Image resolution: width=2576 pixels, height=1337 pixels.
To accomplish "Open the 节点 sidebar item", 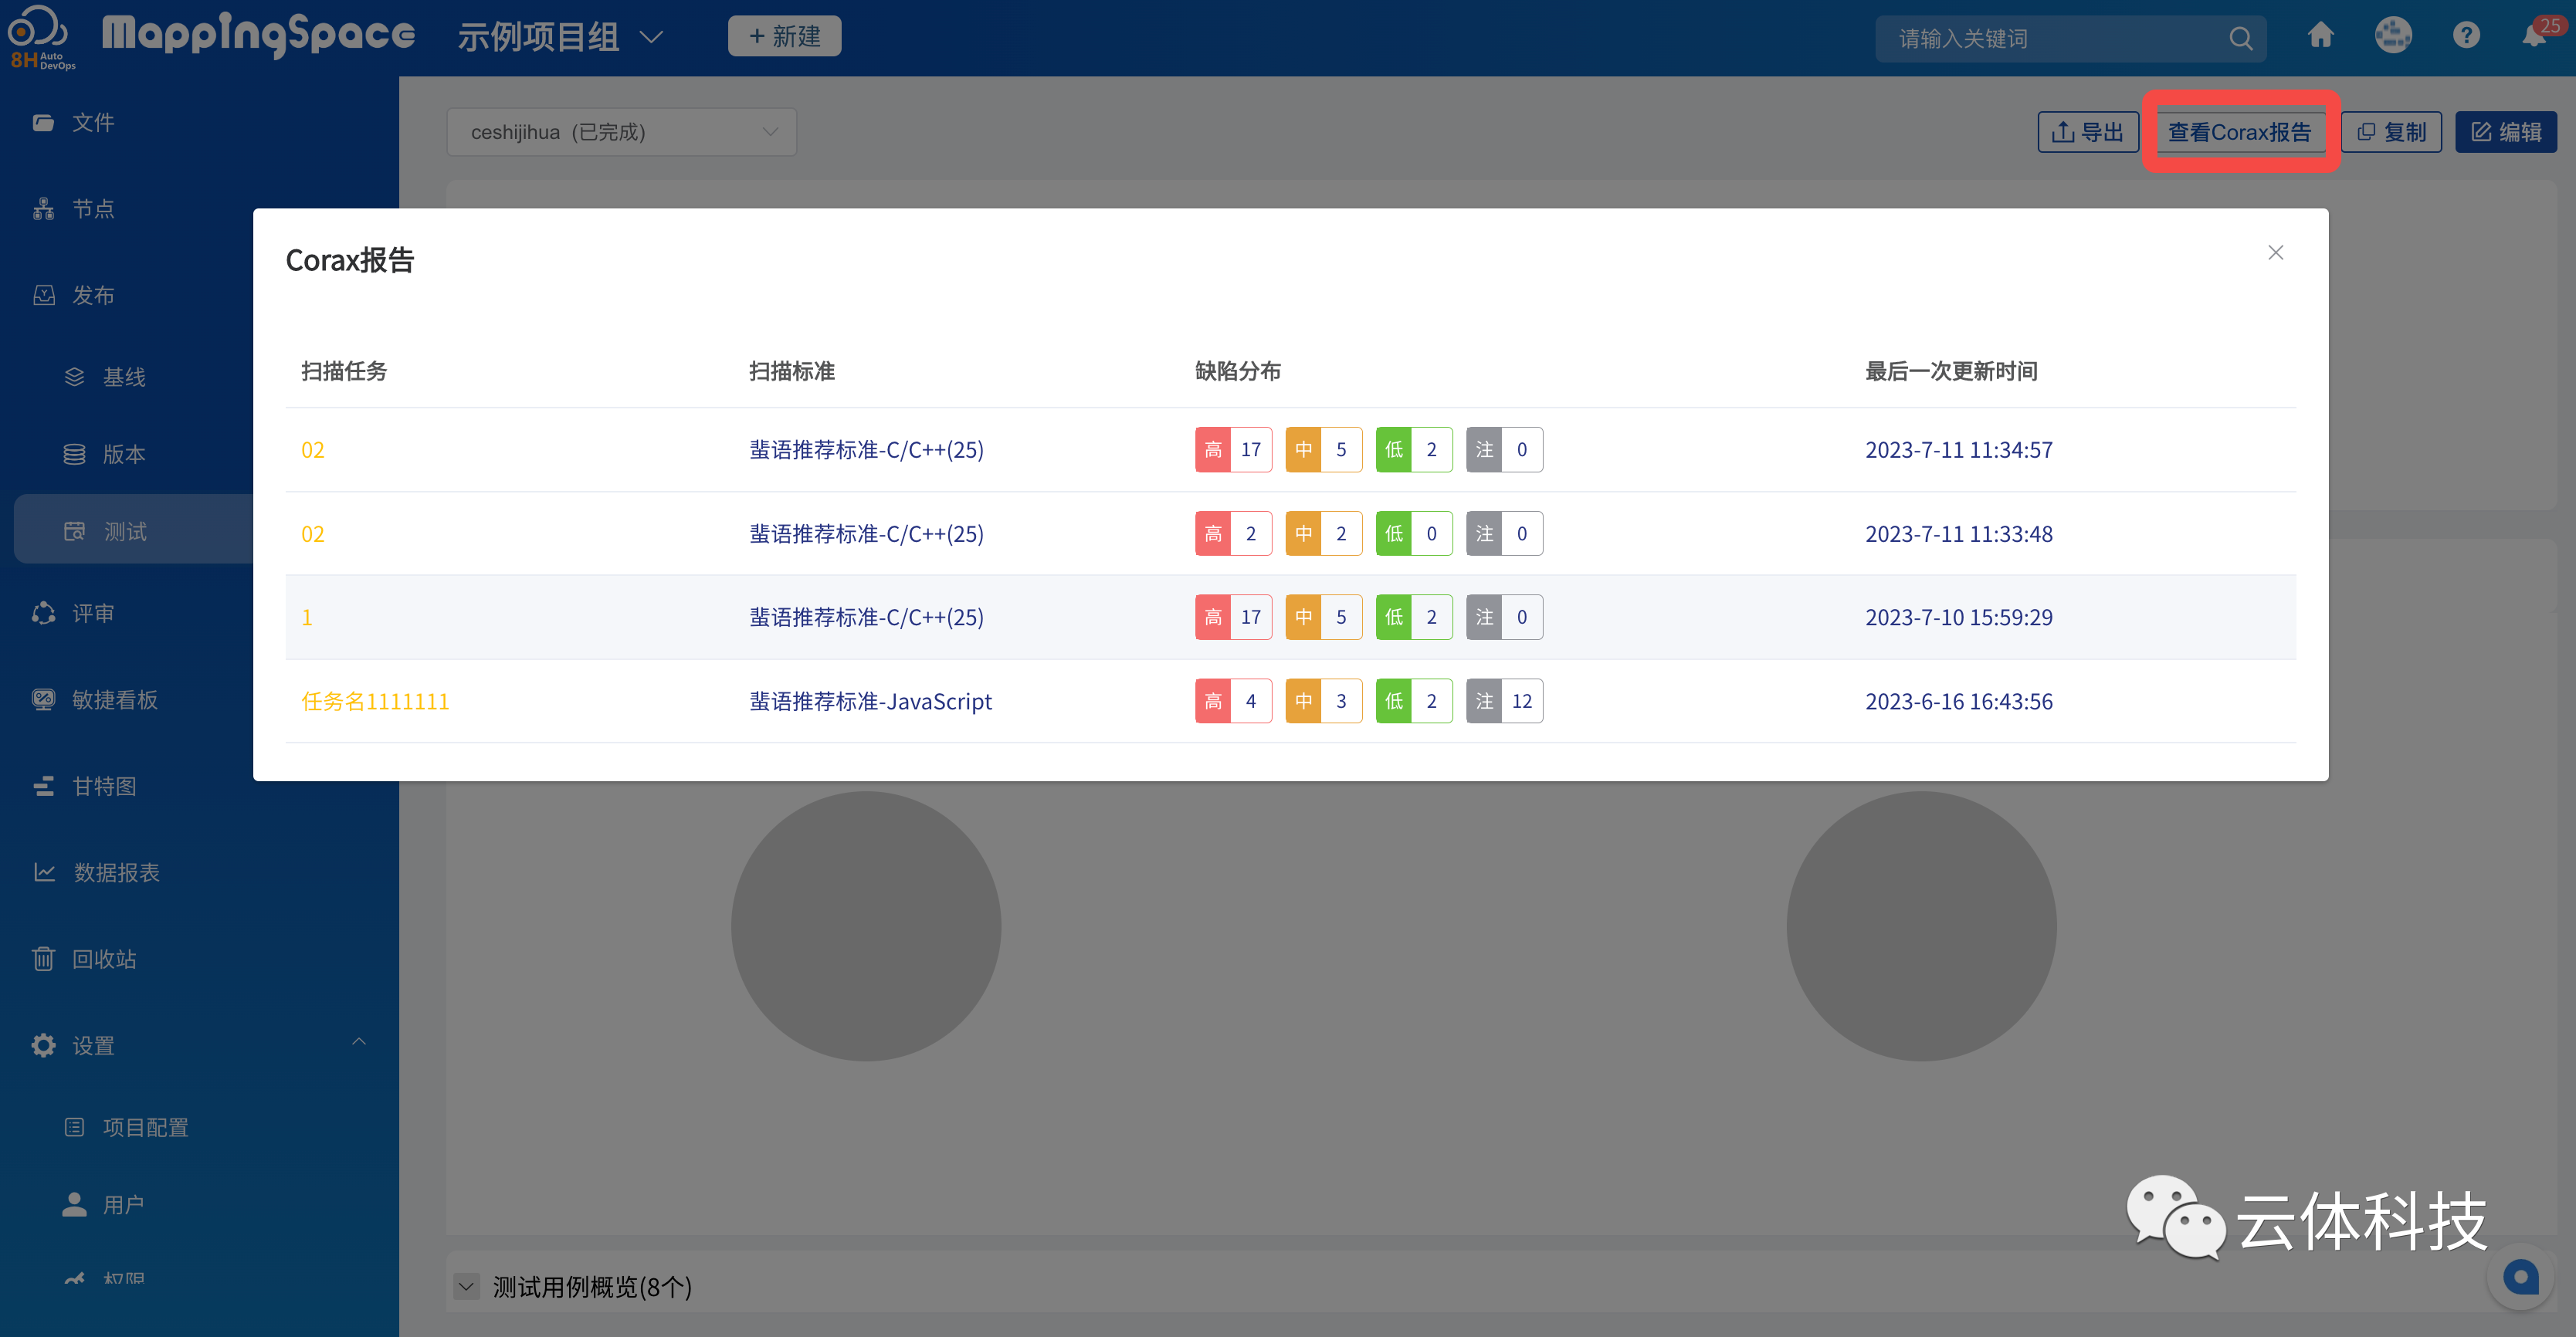I will pos(93,209).
